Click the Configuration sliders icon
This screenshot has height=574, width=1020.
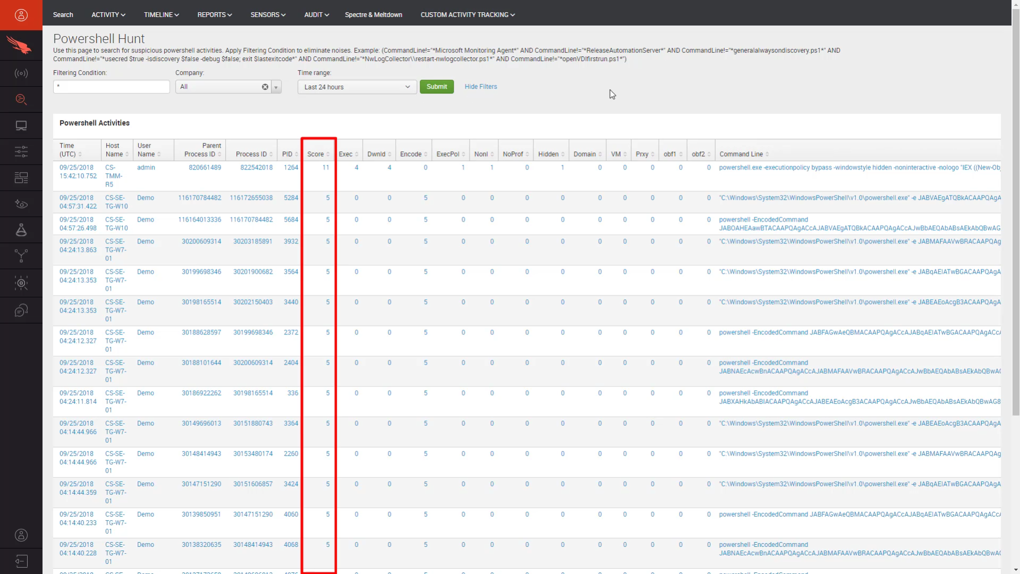tap(21, 151)
